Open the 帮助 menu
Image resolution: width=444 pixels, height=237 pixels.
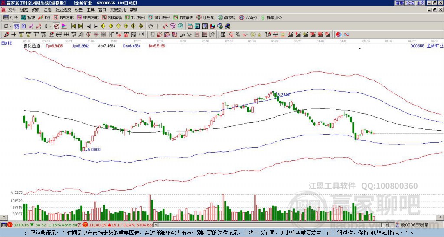click(134, 10)
